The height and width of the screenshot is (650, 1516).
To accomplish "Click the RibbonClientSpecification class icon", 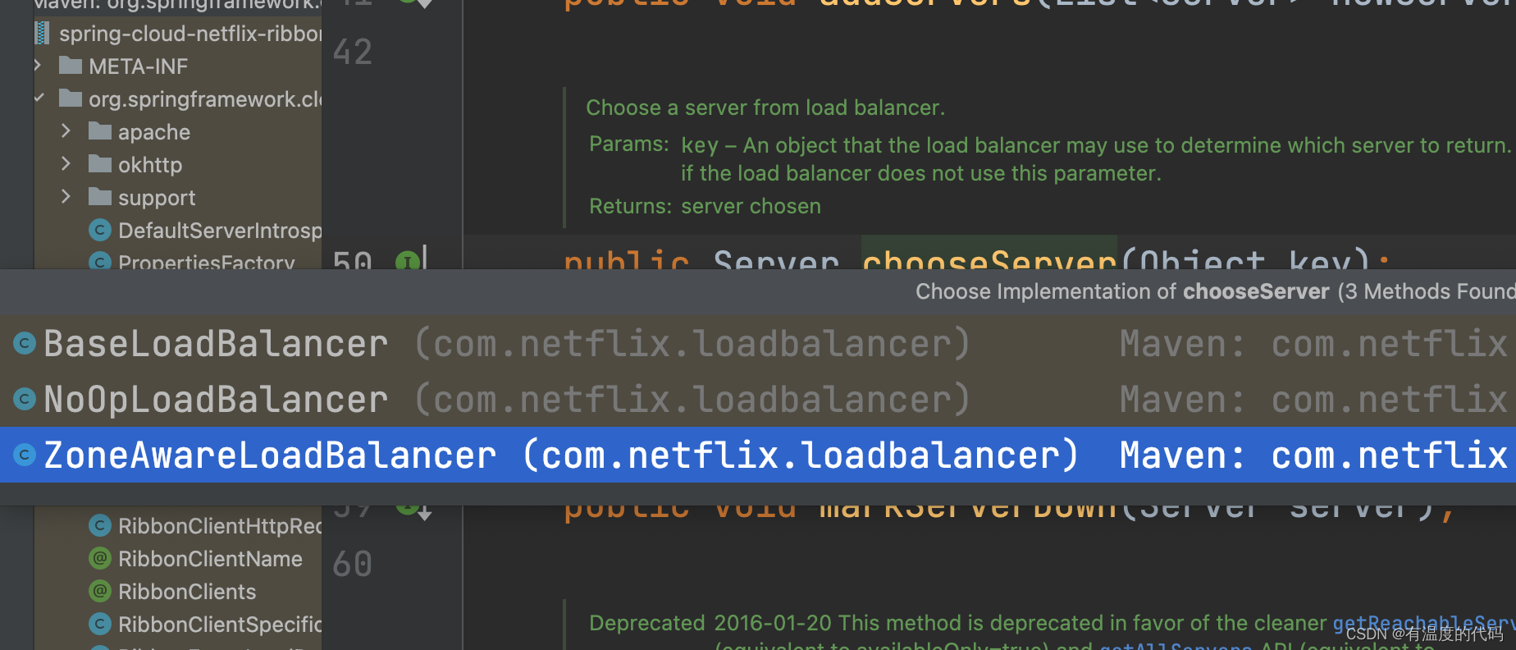I will (99, 624).
